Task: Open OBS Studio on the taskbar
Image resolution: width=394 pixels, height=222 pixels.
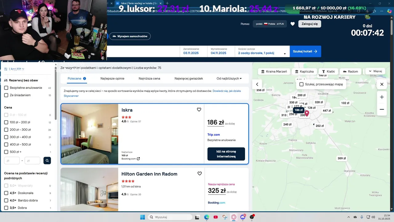Action: pos(252,217)
